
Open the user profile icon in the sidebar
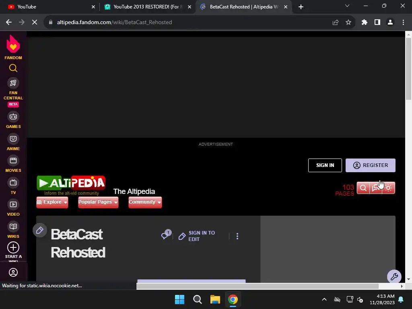[13, 272]
